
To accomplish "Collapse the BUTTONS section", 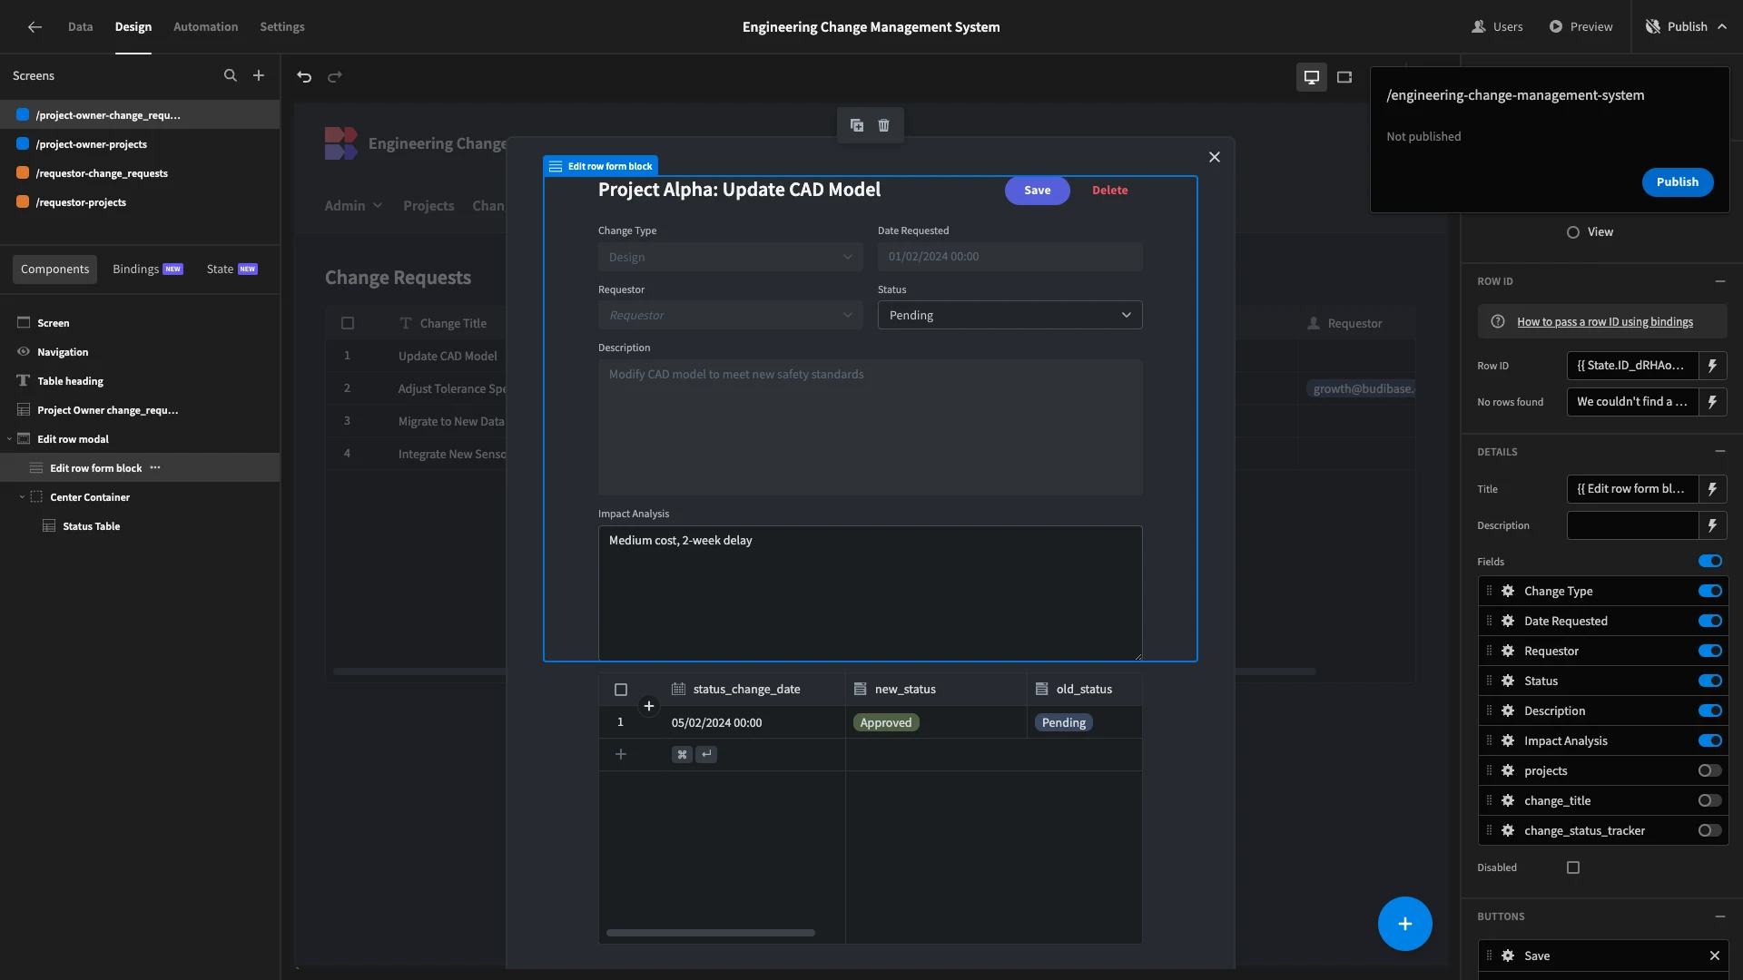I will click(x=1719, y=916).
